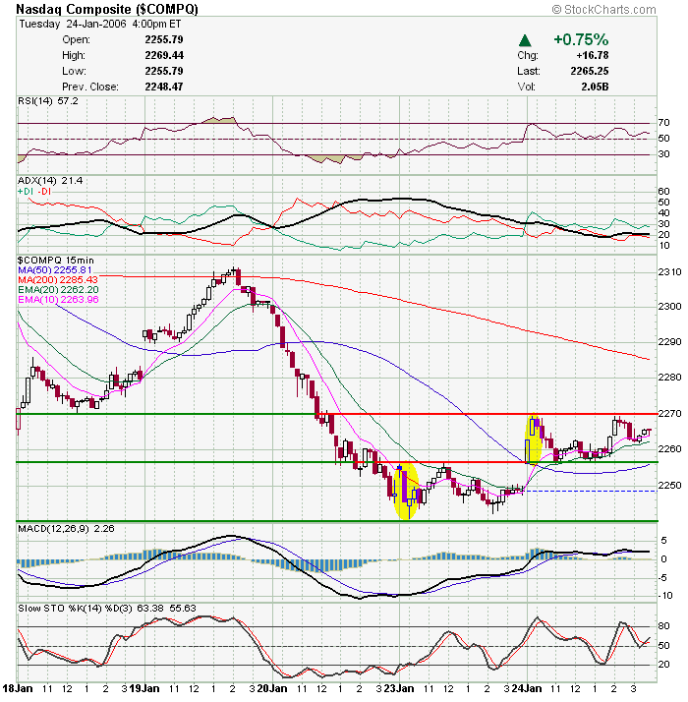Click the 2300 price axis label
This screenshot has width=688, height=702.
(x=669, y=307)
